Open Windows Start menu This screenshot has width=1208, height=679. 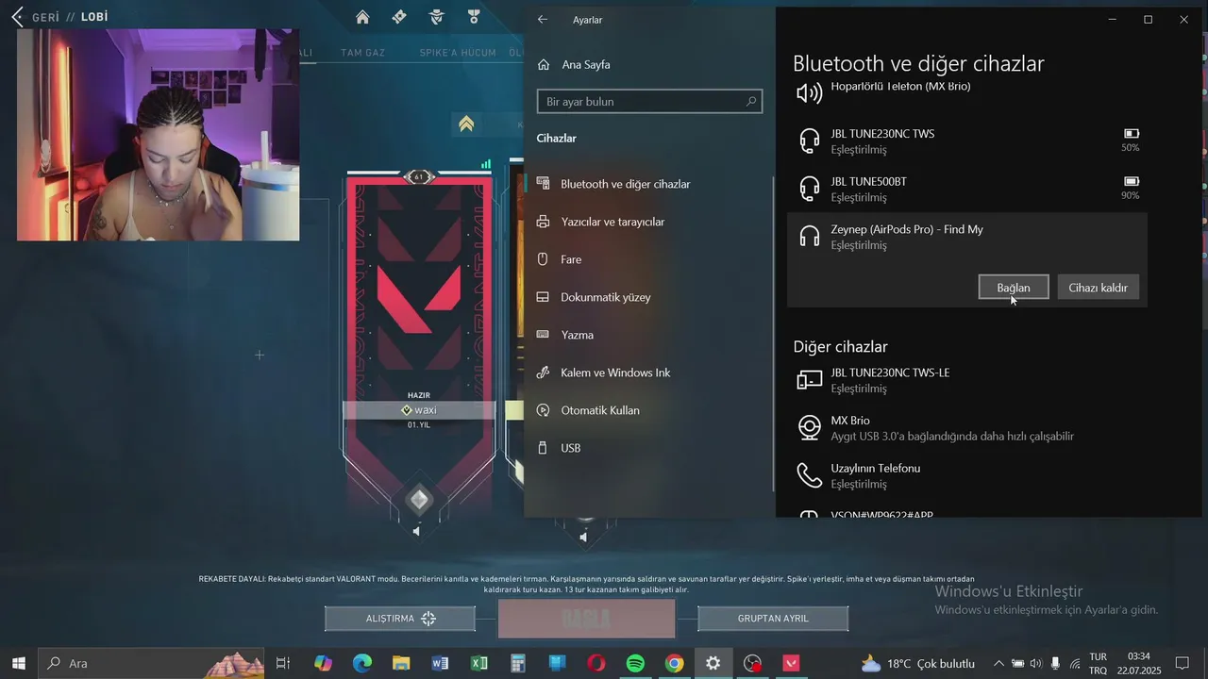coord(18,663)
